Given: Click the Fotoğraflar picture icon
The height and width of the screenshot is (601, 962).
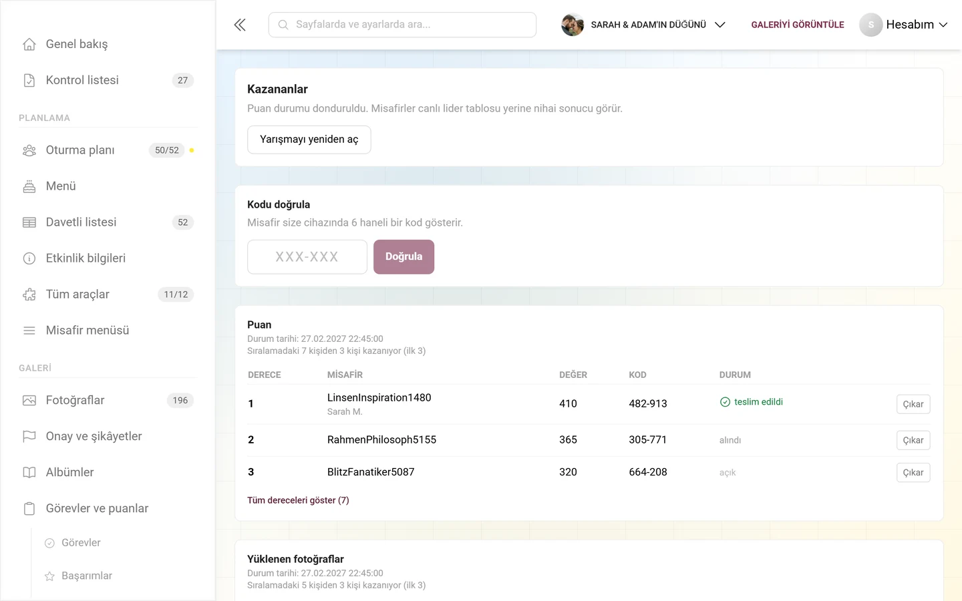Looking at the screenshot, I should [x=29, y=401].
